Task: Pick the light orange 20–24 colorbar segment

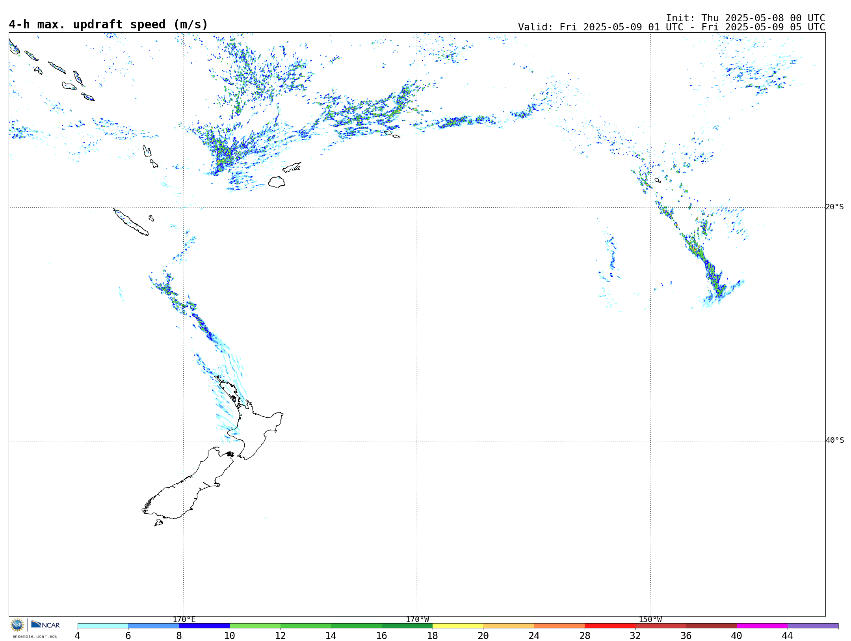Action: (x=509, y=626)
